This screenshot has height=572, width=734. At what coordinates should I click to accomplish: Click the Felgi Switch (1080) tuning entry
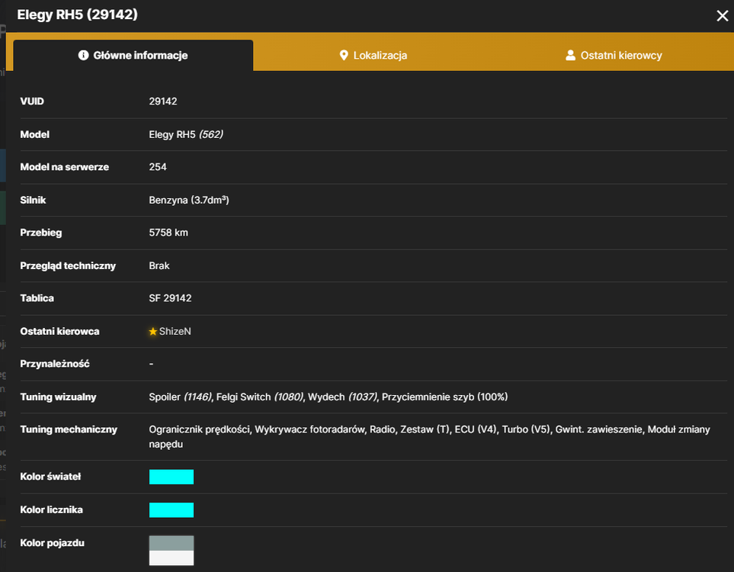[x=260, y=397]
